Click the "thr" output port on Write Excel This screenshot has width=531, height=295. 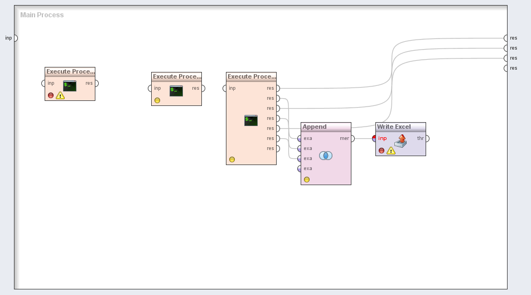point(427,138)
